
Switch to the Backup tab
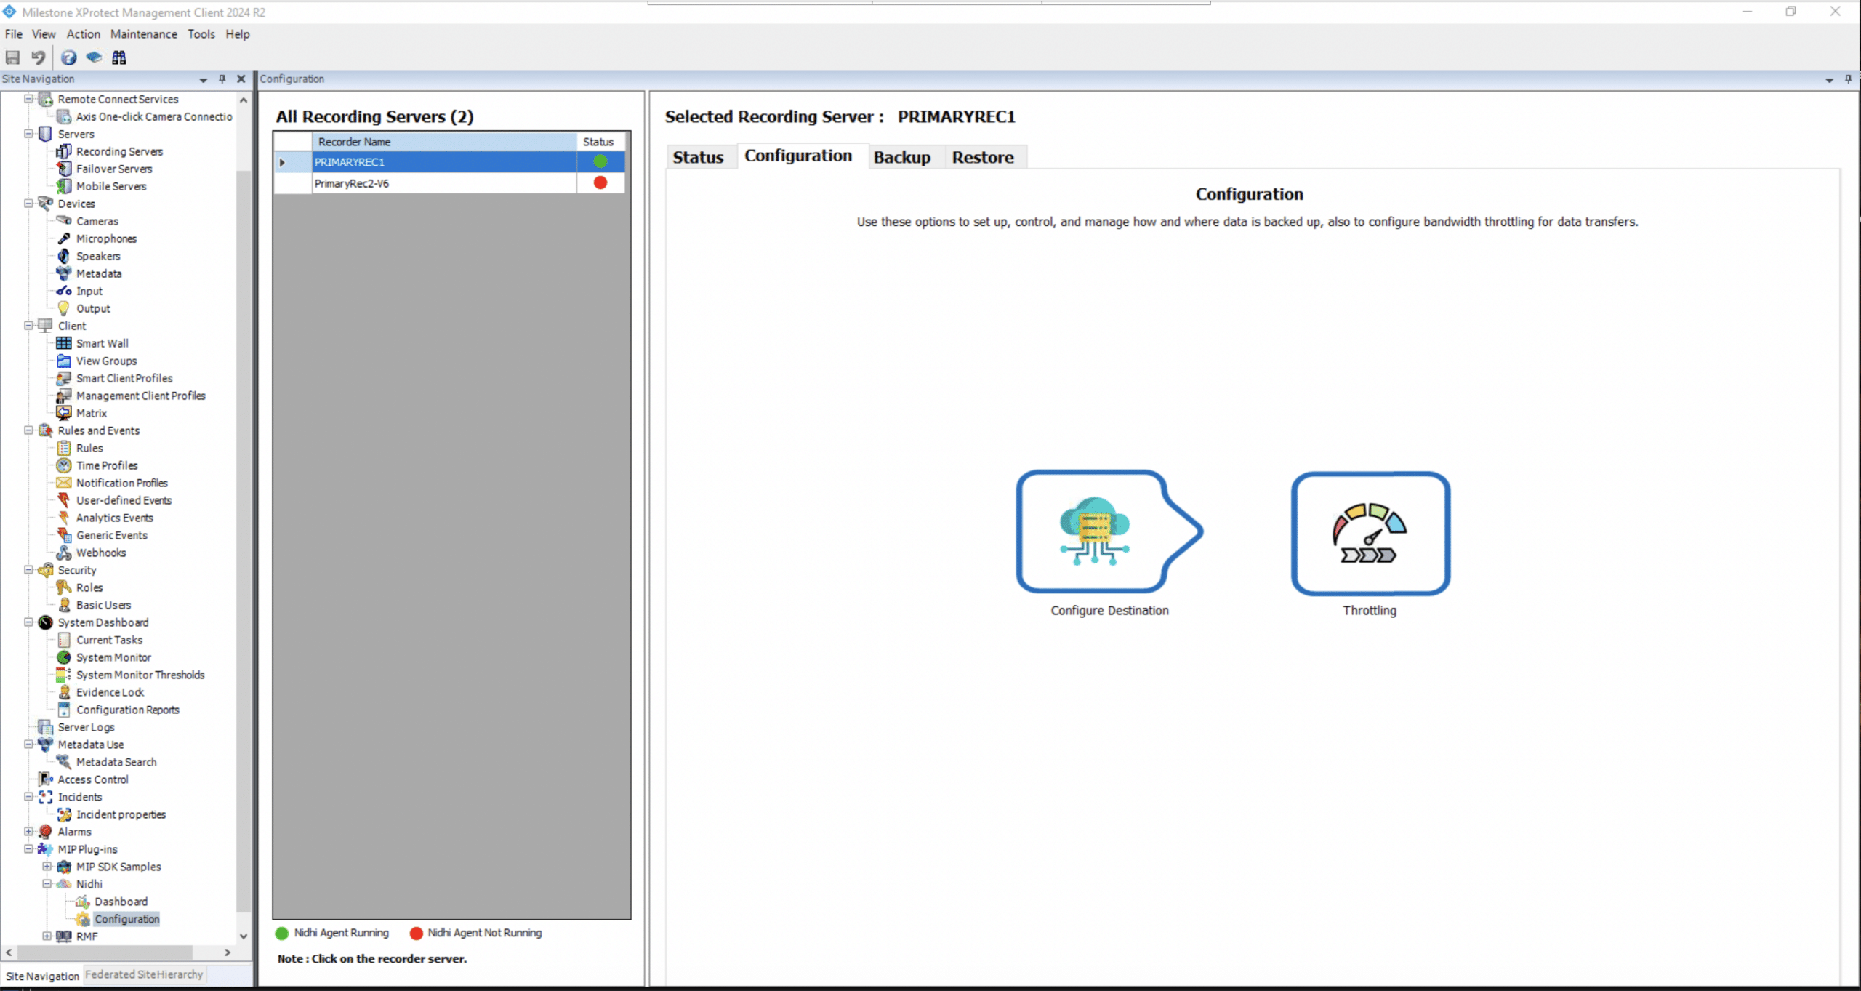(902, 156)
